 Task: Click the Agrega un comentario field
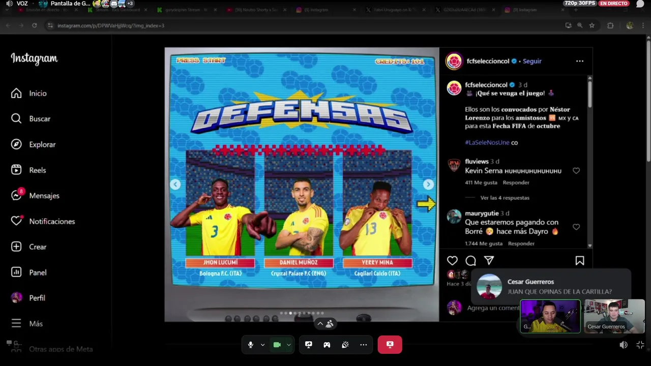(x=493, y=308)
